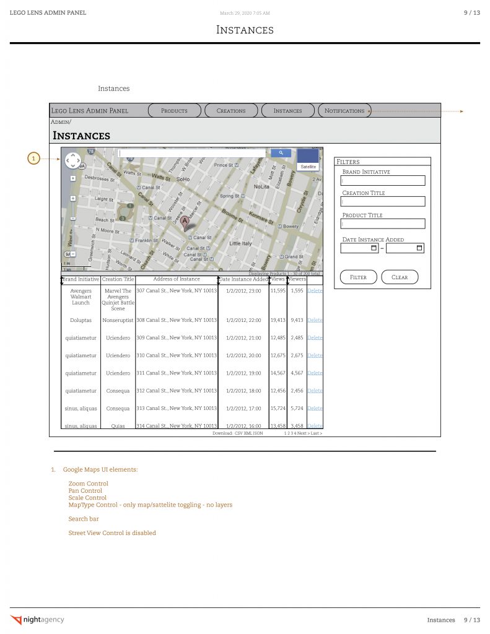Image resolution: width=490 pixels, height=634 pixels.
Task: Focus the Creation Title filter field
Action: [383, 201]
